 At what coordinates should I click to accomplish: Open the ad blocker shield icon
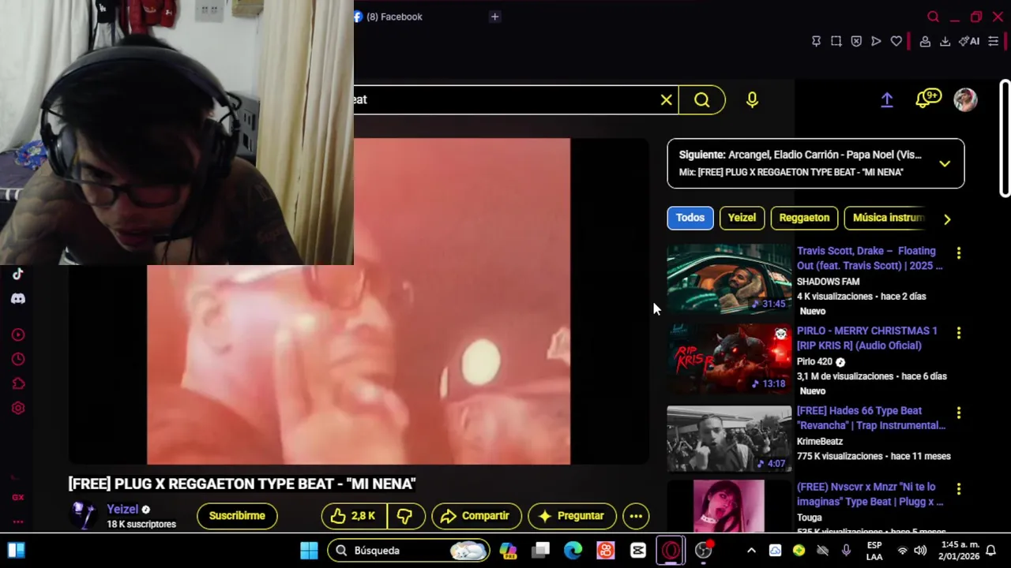point(856,41)
